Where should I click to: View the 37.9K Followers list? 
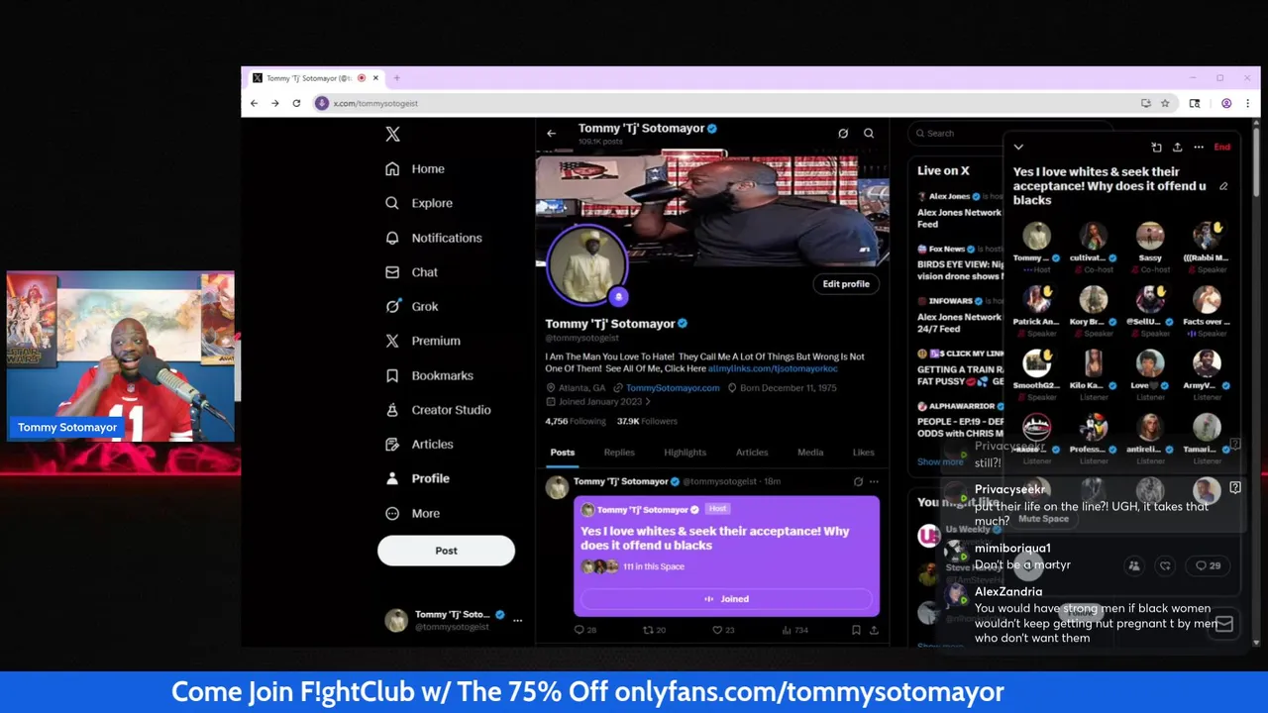[647, 421]
